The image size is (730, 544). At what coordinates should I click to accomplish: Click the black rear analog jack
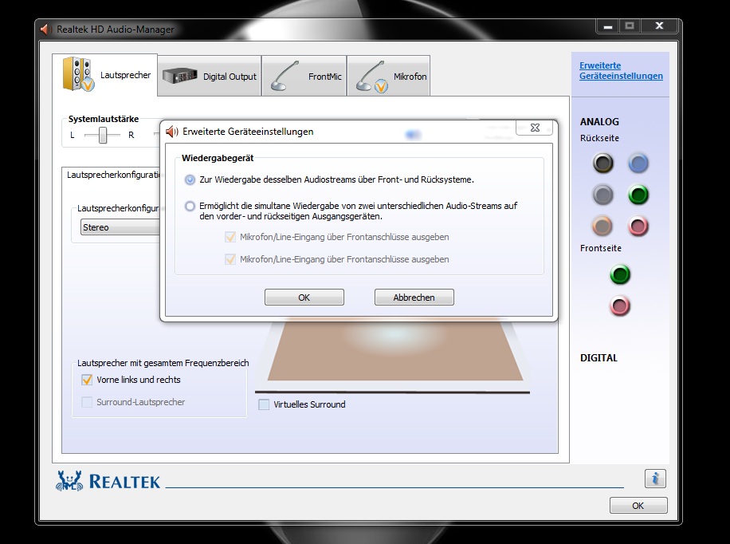tap(603, 164)
